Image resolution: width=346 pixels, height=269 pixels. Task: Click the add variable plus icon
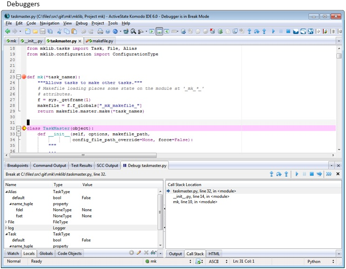pyautogui.click(x=132, y=253)
